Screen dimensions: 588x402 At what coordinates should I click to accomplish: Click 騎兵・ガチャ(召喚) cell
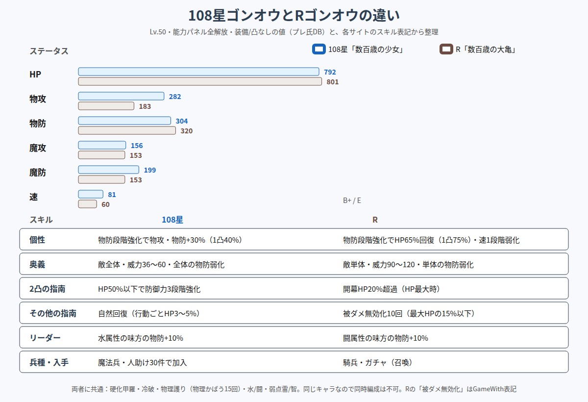[377, 363]
